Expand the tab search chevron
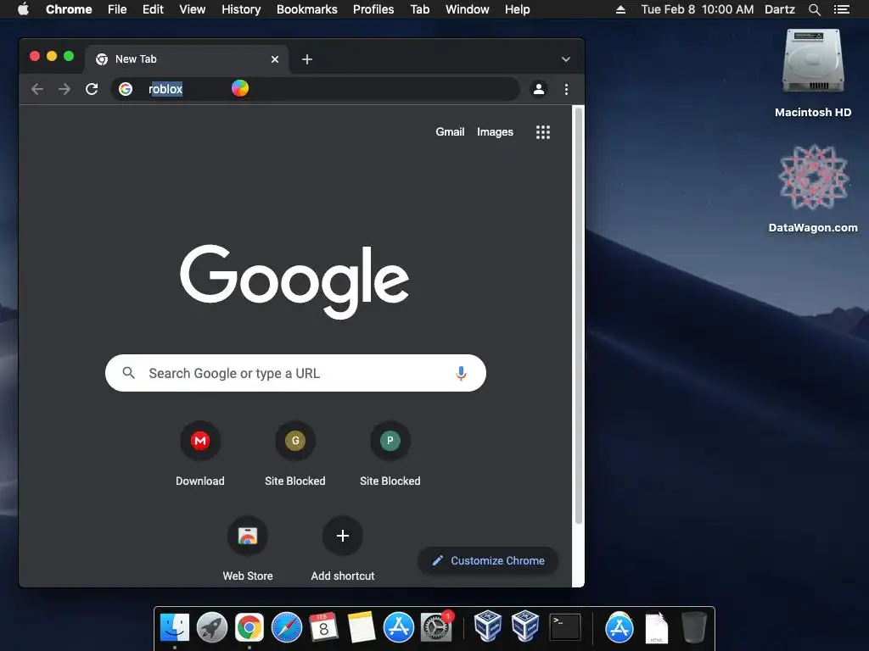869x651 pixels. (566, 59)
